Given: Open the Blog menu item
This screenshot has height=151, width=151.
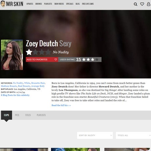Looking at the screenshot, I should click(77, 4).
